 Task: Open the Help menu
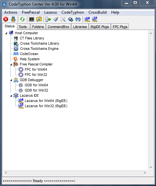click(x=115, y=12)
